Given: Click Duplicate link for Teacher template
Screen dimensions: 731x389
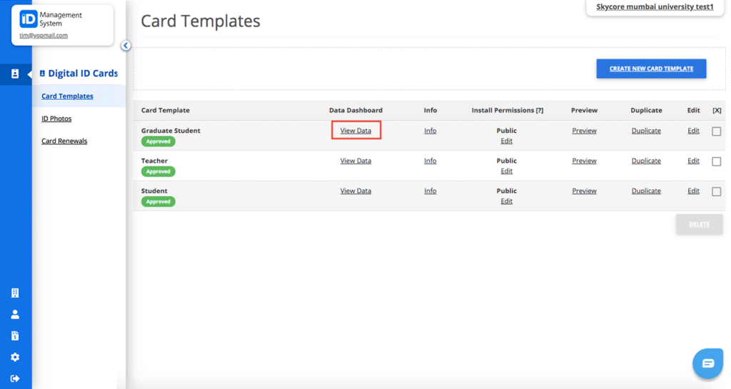Looking at the screenshot, I should click(646, 161).
